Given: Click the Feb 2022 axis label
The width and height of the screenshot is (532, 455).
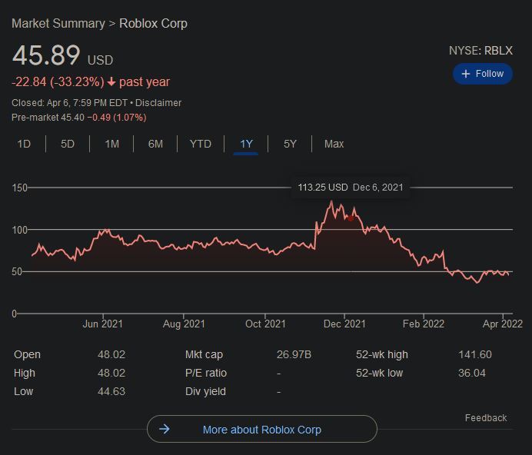Looking at the screenshot, I should pyautogui.click(x=424, y=324).
